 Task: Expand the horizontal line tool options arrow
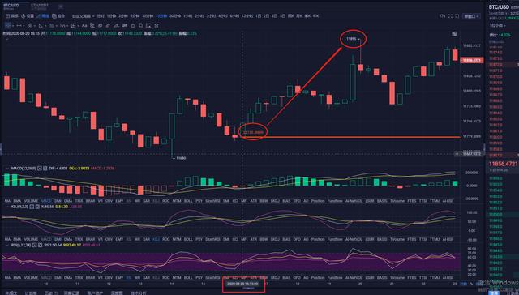pos(24,25)
